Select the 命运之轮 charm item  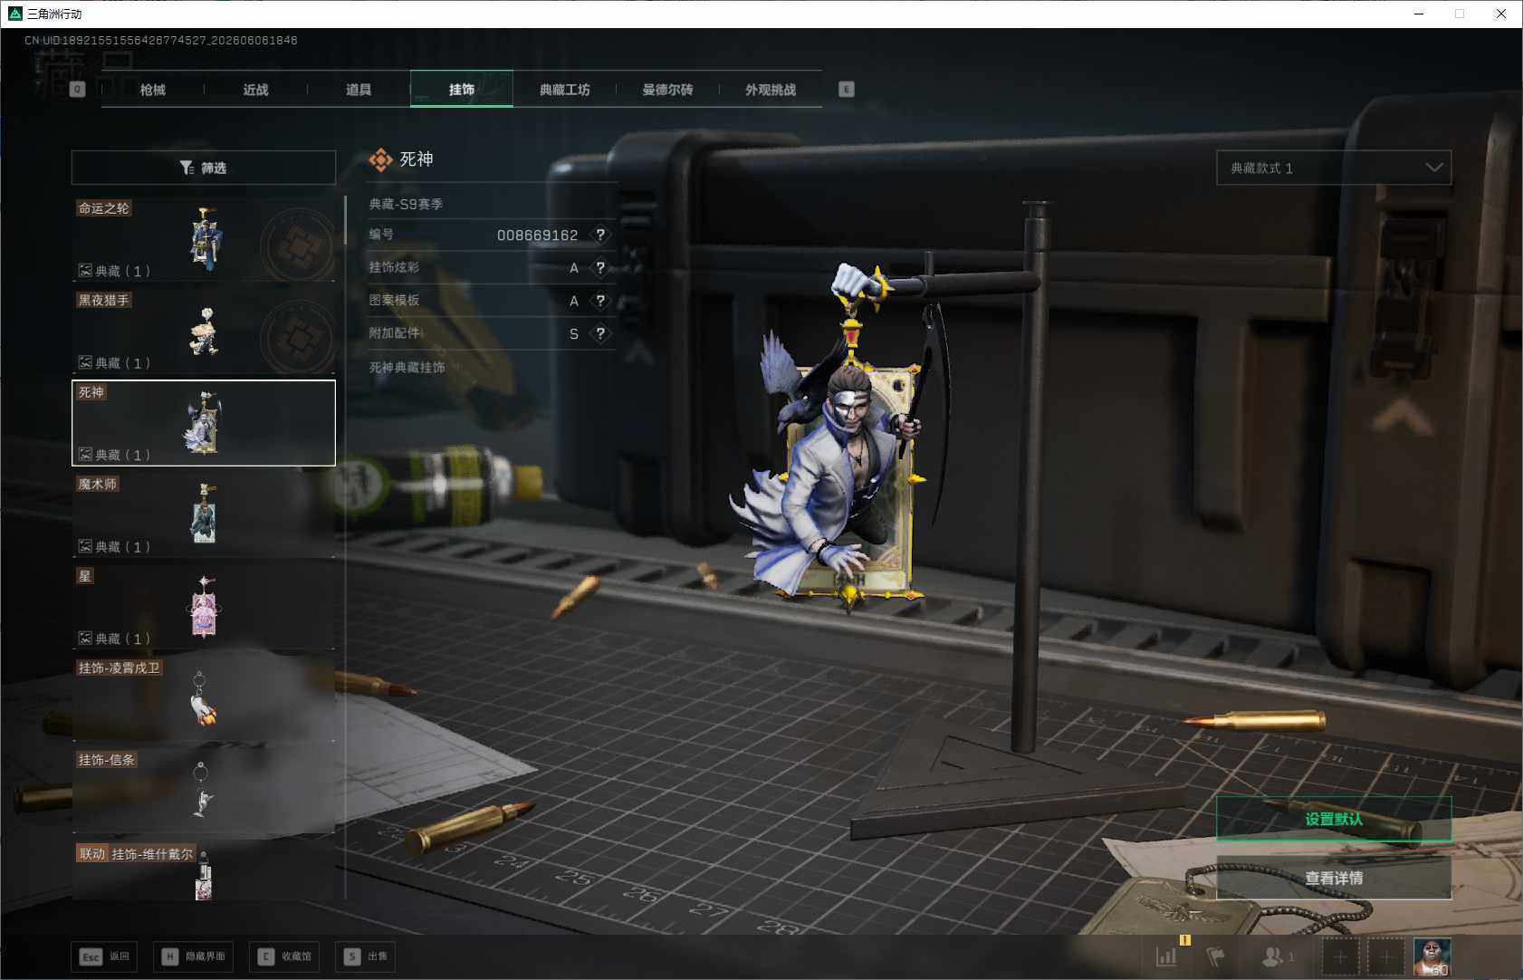(204, 239)
